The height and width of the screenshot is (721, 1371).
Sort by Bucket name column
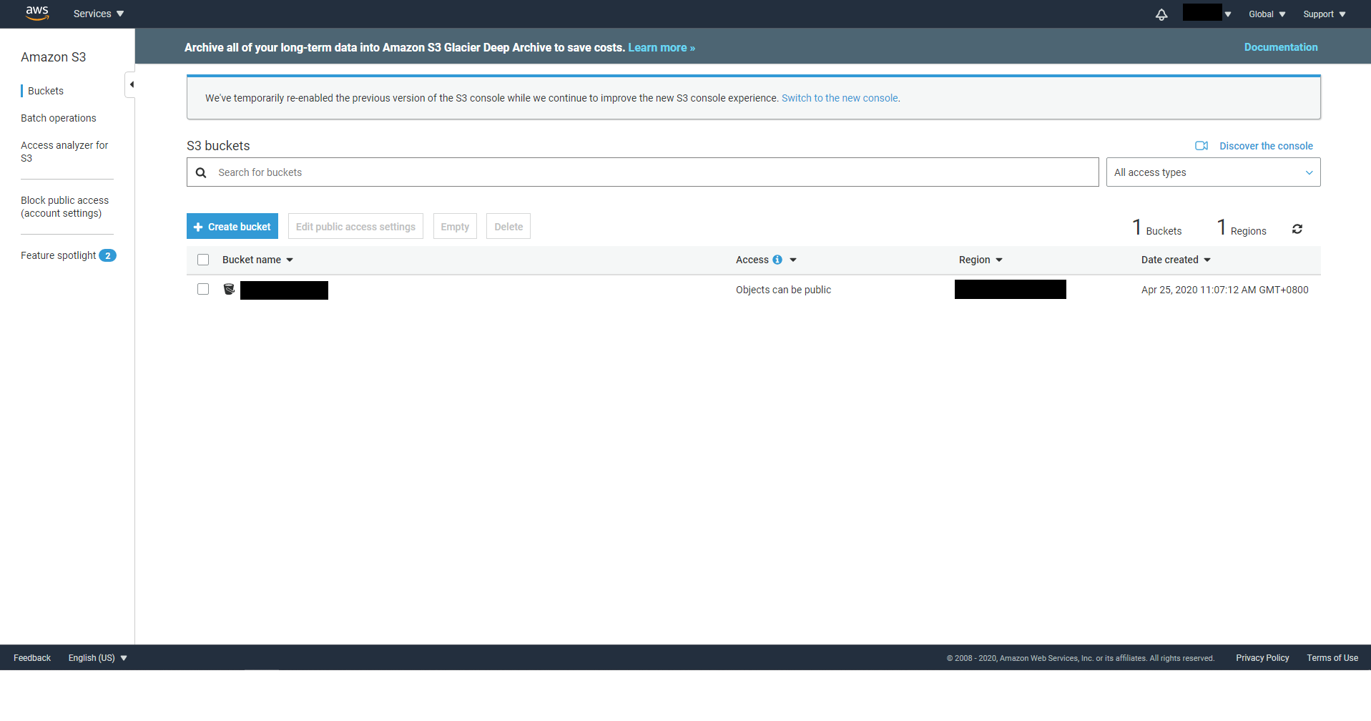[257, 260]
